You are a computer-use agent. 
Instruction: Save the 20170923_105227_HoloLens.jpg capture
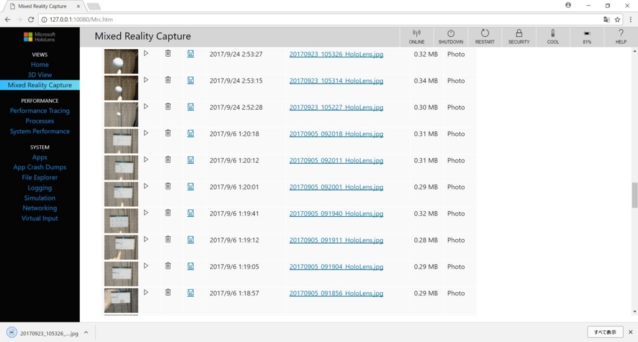pyautogui.click(x=191, y=107)
